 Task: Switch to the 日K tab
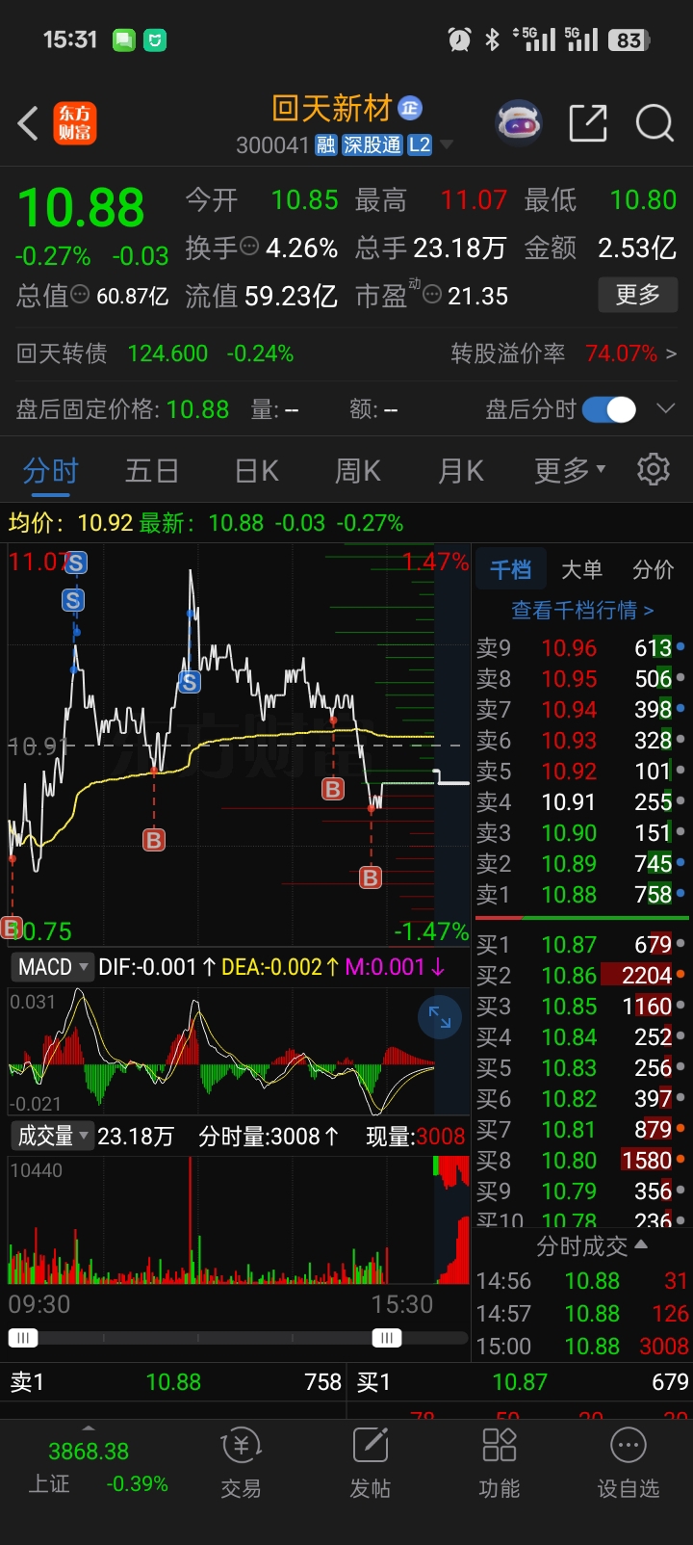[x=257, y=470]
